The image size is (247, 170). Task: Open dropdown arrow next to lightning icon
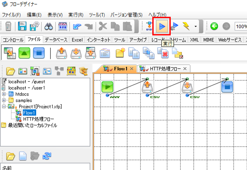[x=195, y=26]
